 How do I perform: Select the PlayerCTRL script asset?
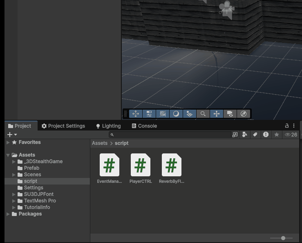[x=140, y=168]
